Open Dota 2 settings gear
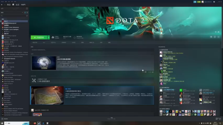 click(x=211, y=37)
